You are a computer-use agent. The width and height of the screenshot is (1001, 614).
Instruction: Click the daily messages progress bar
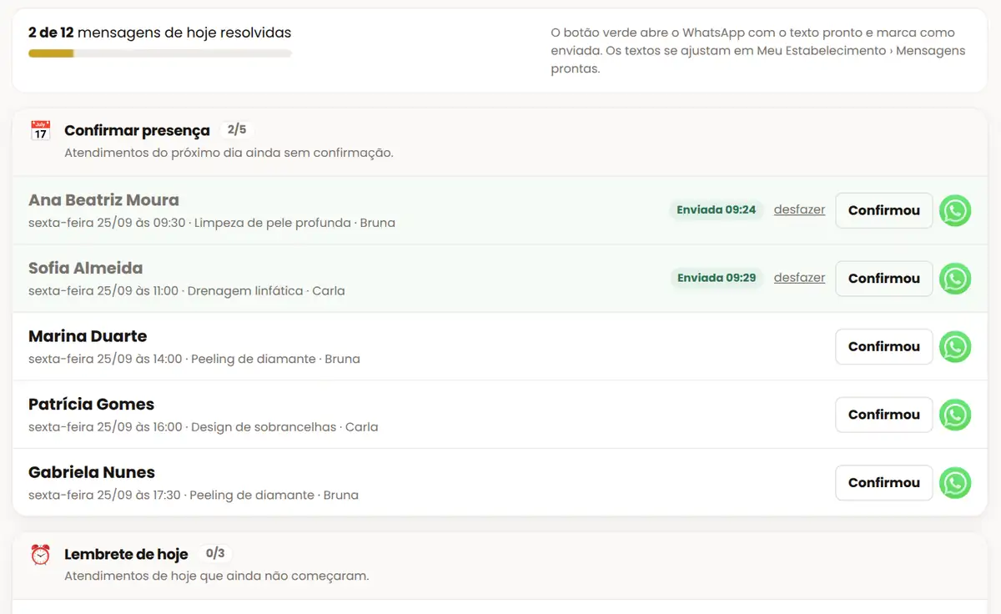pos(160,53)
